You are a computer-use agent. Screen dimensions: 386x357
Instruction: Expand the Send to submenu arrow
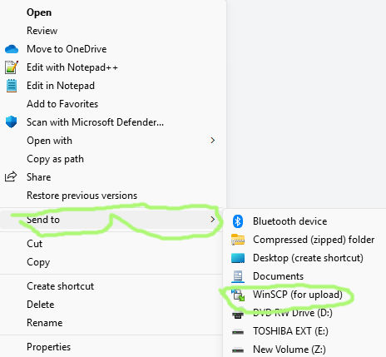tap(213, 220)
